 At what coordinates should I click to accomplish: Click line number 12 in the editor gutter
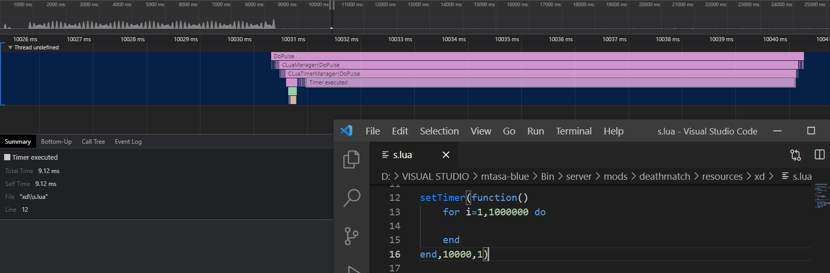(395, 198)
